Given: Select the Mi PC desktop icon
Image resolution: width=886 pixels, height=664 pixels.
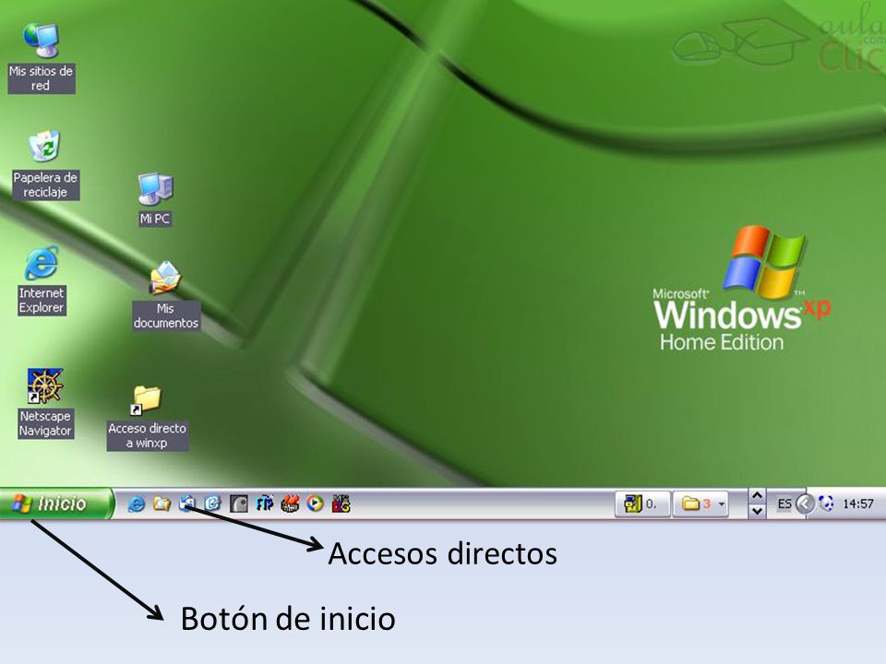Looking at the screenshot, I should click(x=155, y=199).
